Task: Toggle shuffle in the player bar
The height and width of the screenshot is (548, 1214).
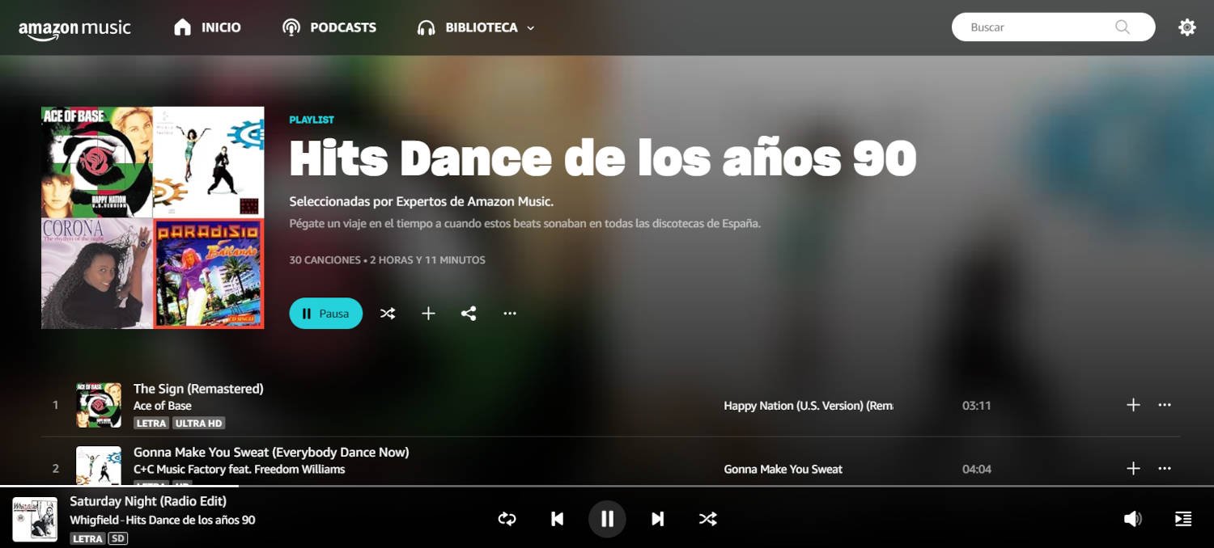Action: point(708,519)
